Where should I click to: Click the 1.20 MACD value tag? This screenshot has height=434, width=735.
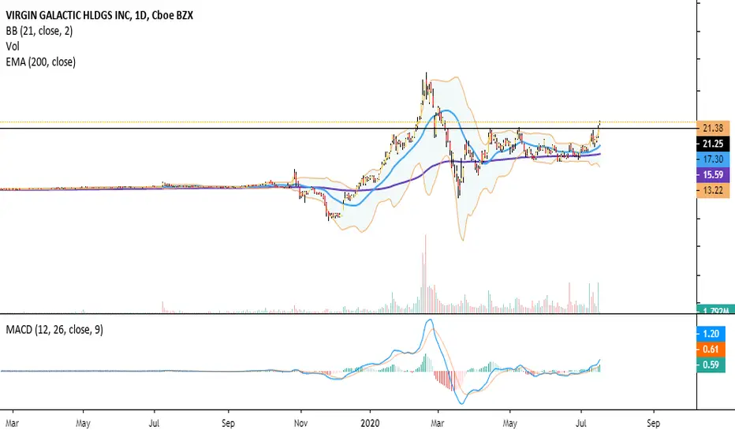[711, 334]
